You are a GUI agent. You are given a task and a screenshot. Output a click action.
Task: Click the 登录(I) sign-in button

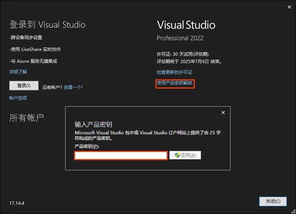click(24, 86)
